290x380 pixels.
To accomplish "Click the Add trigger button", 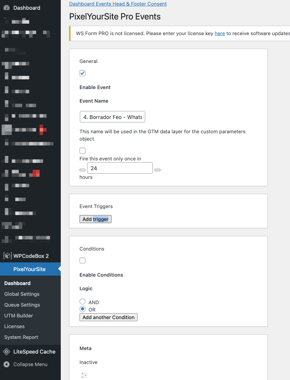I will click(x=96, y=219).
